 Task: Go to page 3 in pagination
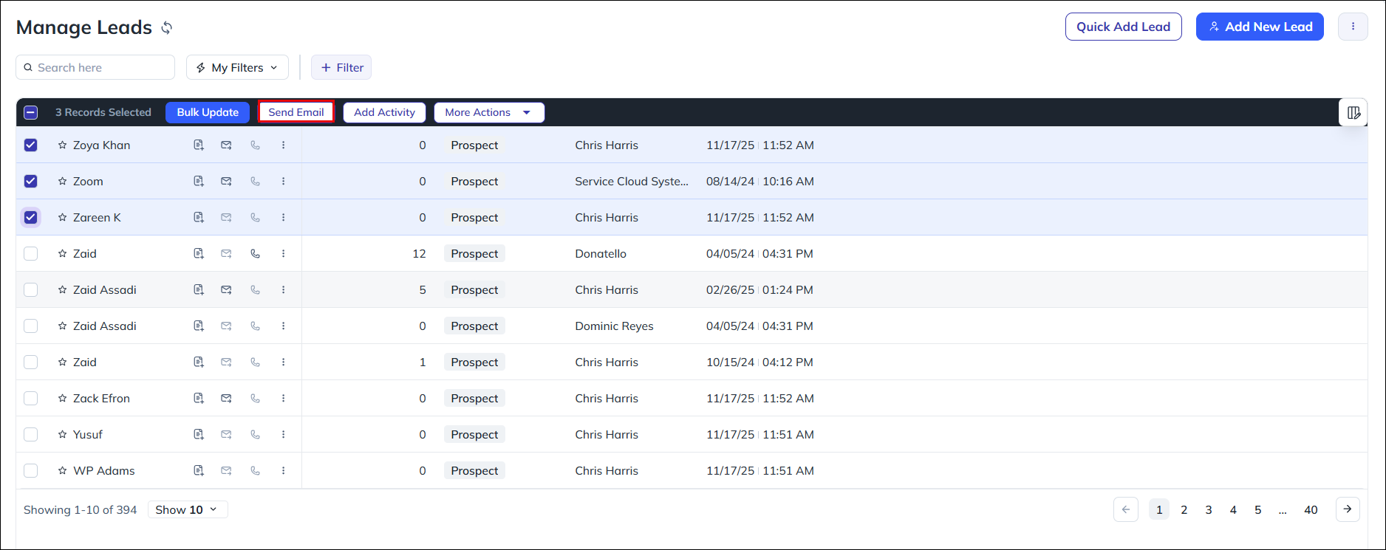pyautogui.click(x=1209, y=510)
